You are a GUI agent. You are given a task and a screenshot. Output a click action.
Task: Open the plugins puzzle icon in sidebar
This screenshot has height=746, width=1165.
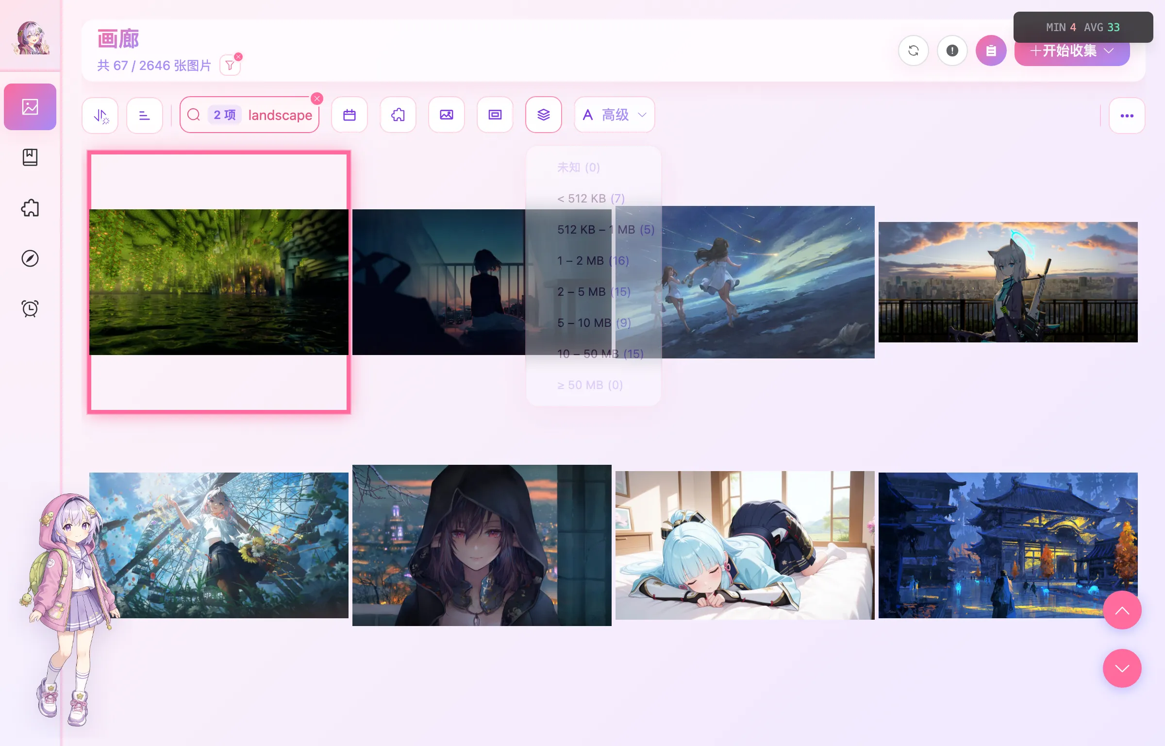(x=30, y=208)
